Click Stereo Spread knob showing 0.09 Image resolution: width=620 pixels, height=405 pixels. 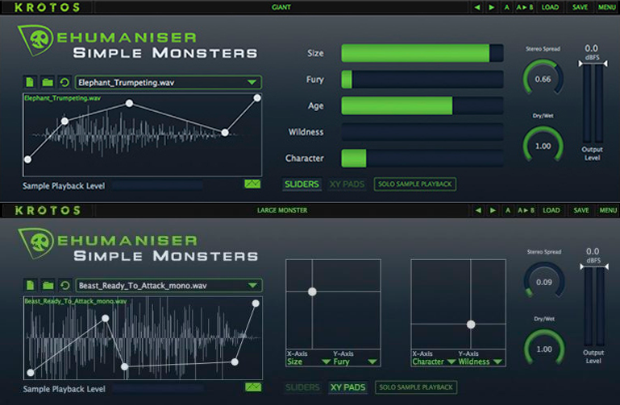click(x=544, y=282)
